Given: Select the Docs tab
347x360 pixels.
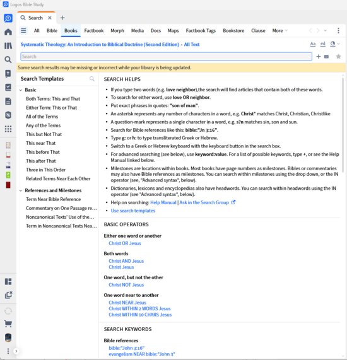Looking at the screenshot, I should click(156, 30).
